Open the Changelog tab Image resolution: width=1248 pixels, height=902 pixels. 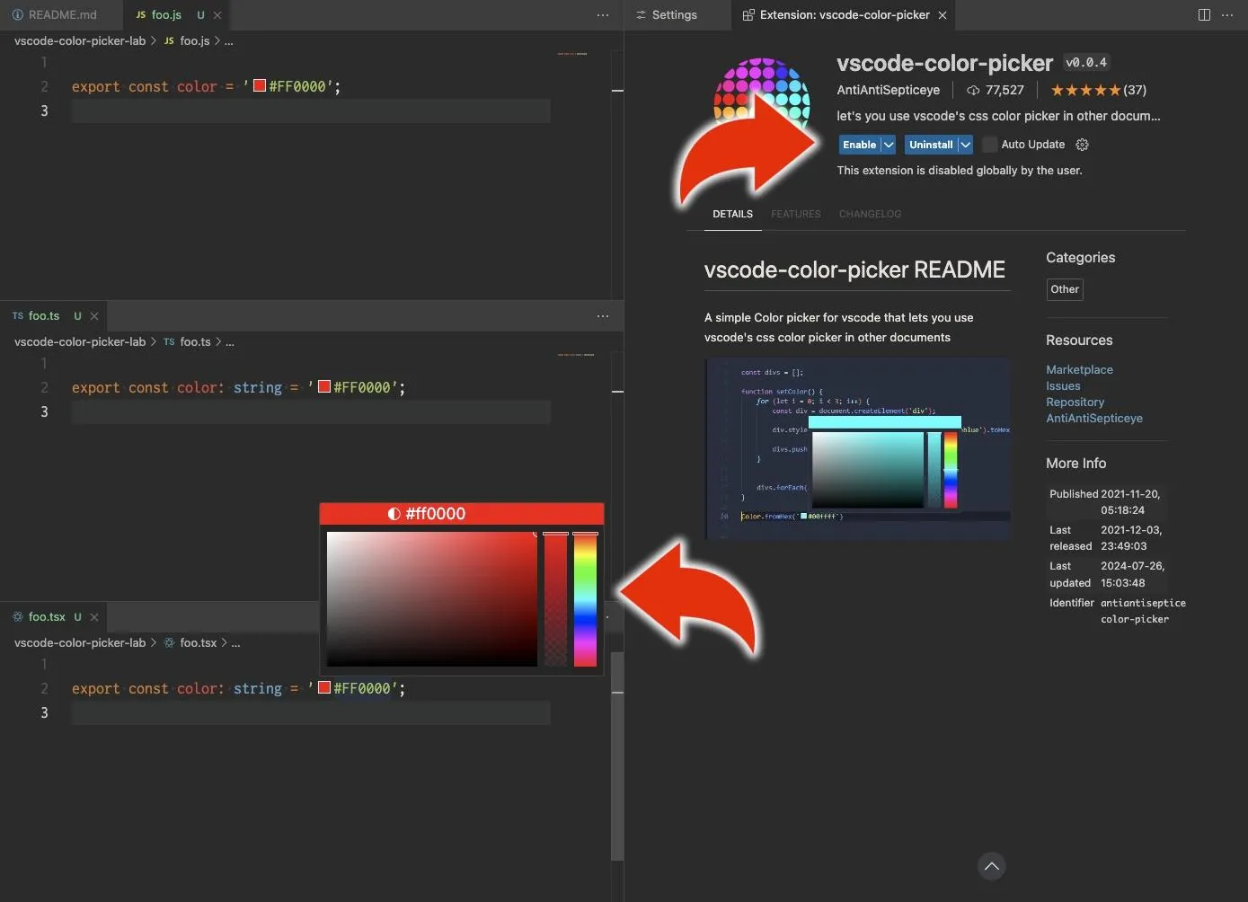(869, 214)
